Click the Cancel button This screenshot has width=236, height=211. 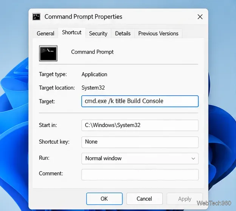(144, 199)
